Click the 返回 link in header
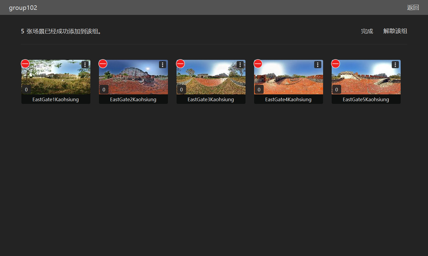Viewport: 428px width, 256px height. pyautogui.click(x=413, y=7)
